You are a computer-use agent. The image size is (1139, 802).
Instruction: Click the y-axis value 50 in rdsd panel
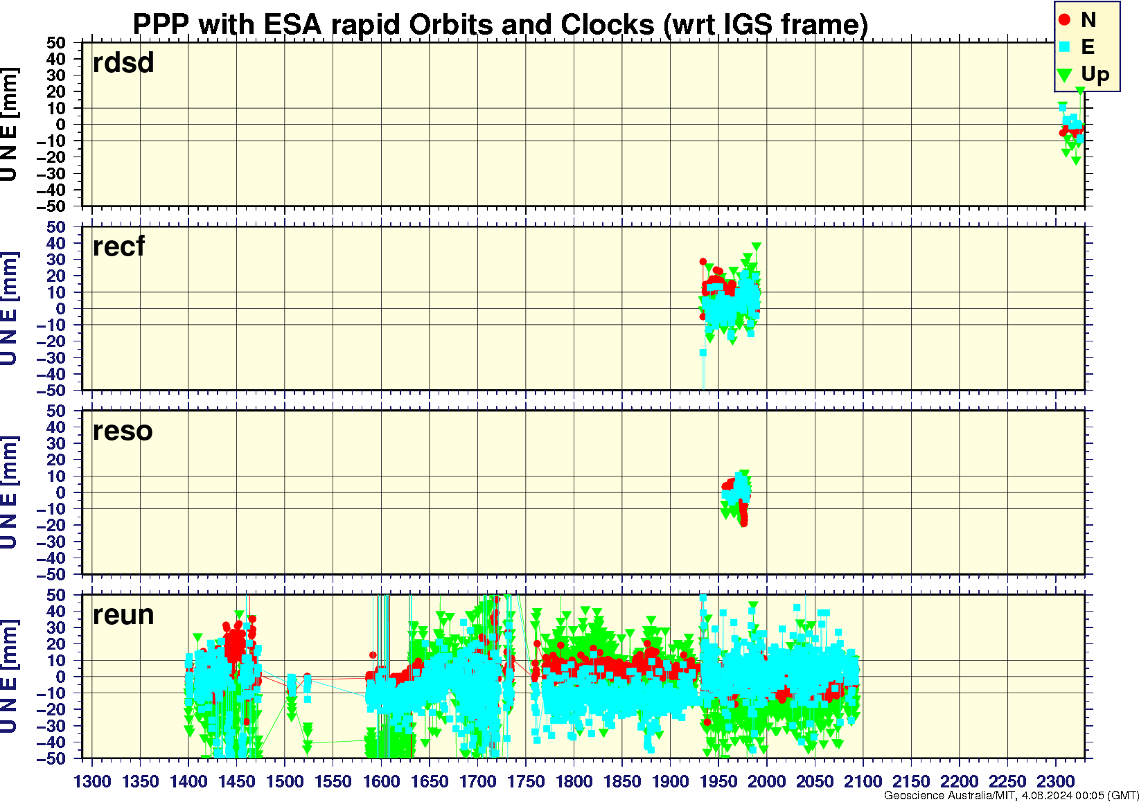click(57, 43)
